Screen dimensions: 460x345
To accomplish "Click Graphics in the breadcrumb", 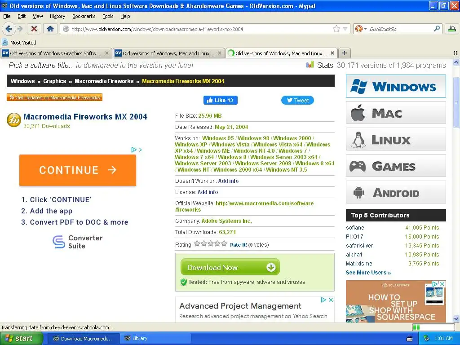I will tap(54, 81).
